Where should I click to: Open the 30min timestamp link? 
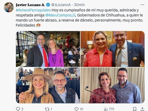coord(79,5)
